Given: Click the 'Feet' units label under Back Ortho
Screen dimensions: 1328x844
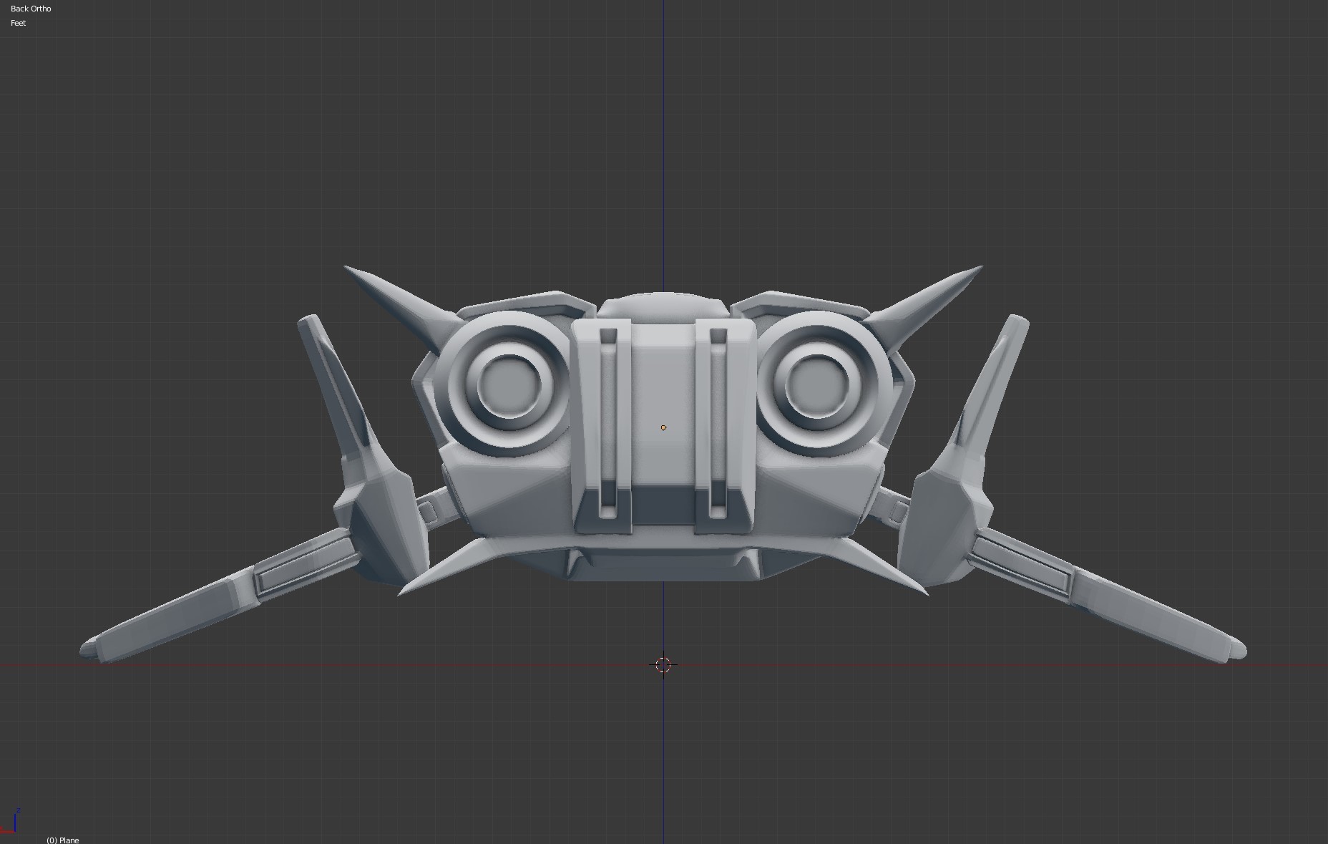Looking at the screenshot, I should click(18, 23).
